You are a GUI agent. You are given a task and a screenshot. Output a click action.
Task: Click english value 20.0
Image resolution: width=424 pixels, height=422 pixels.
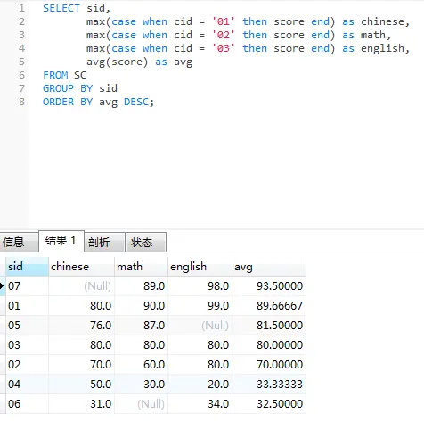pyautogui.click(x=200, y=385)
